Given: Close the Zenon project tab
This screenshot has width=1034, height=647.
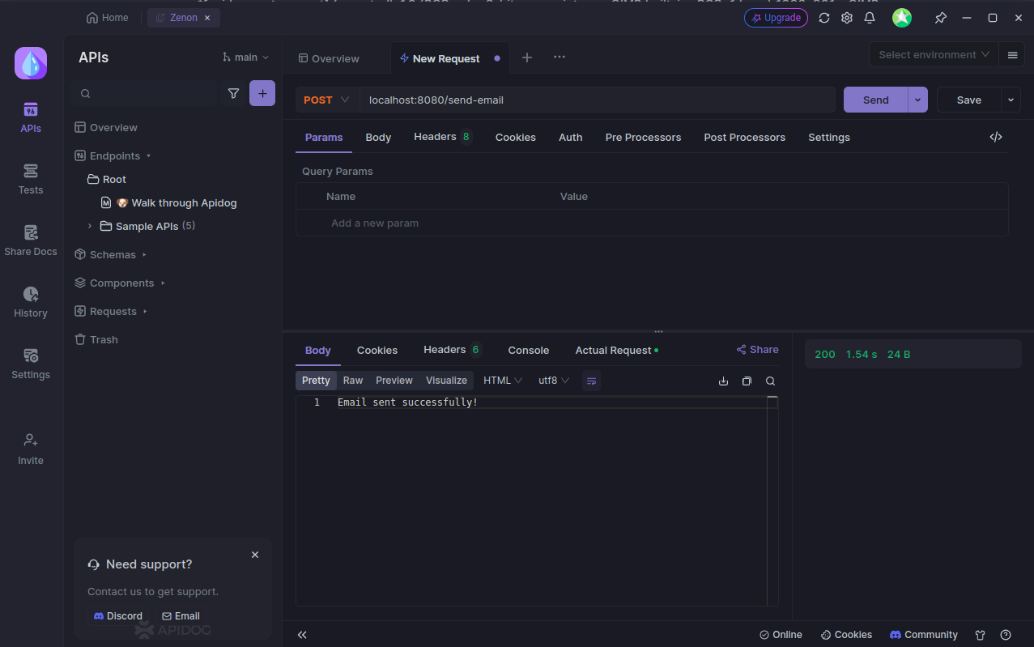Looking at the screenshot, I should tap(208, 18).
